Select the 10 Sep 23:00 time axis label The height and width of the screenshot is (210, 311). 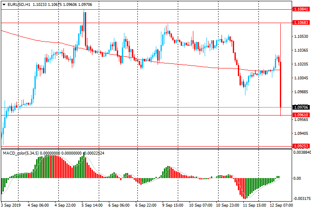(227, 205)
